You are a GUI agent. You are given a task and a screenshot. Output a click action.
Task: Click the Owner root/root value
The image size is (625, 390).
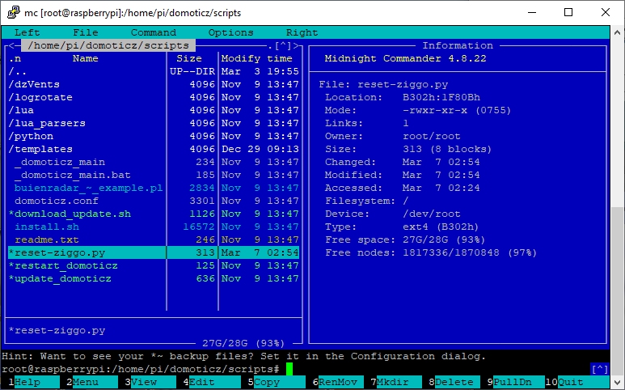point(431,137)
